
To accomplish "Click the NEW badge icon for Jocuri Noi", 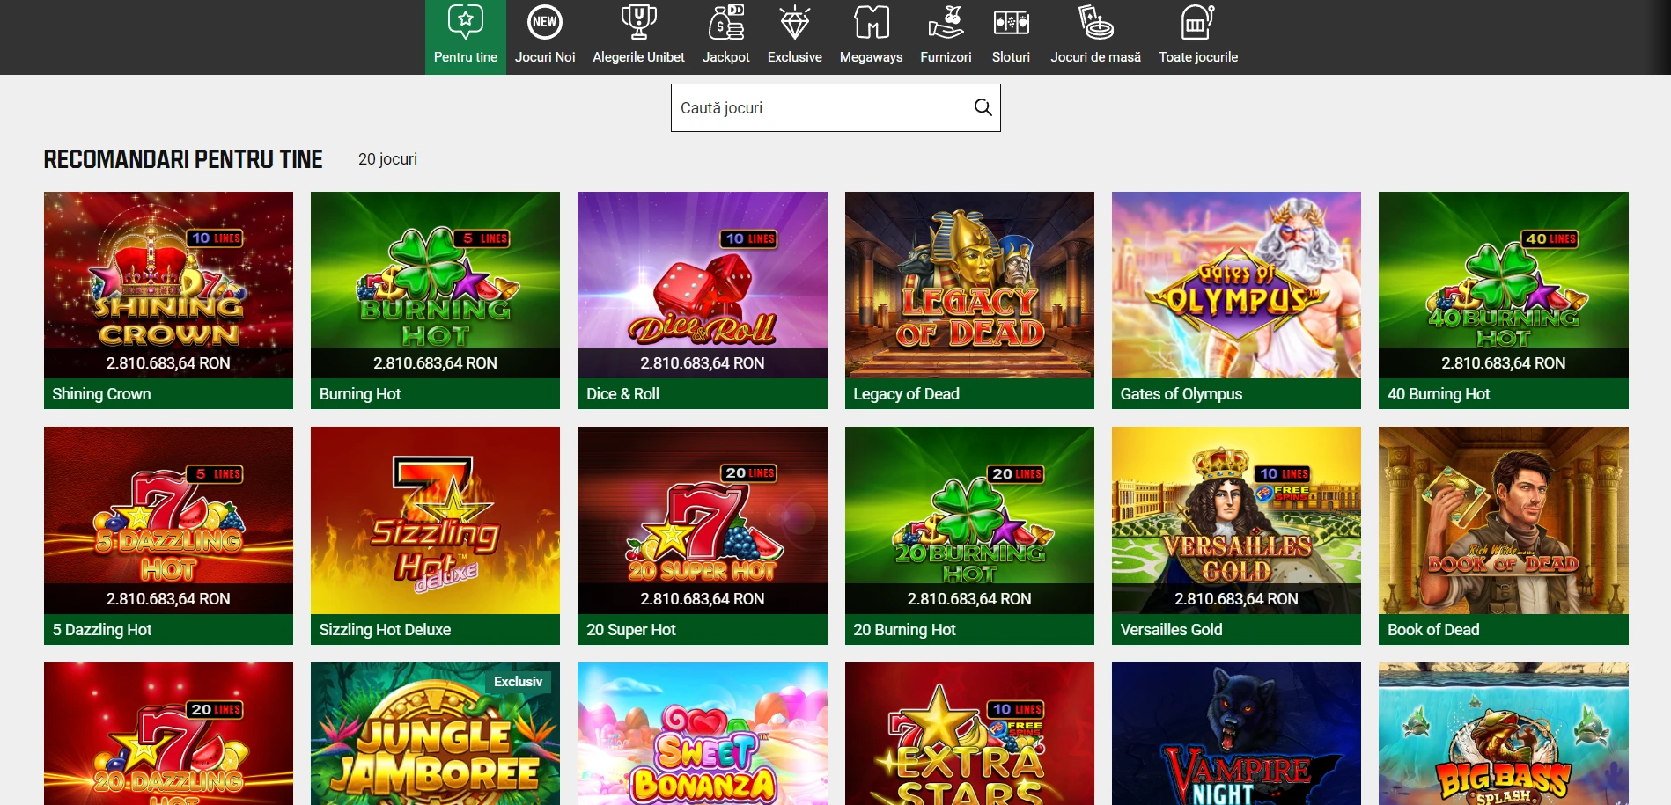I will 545,22.
